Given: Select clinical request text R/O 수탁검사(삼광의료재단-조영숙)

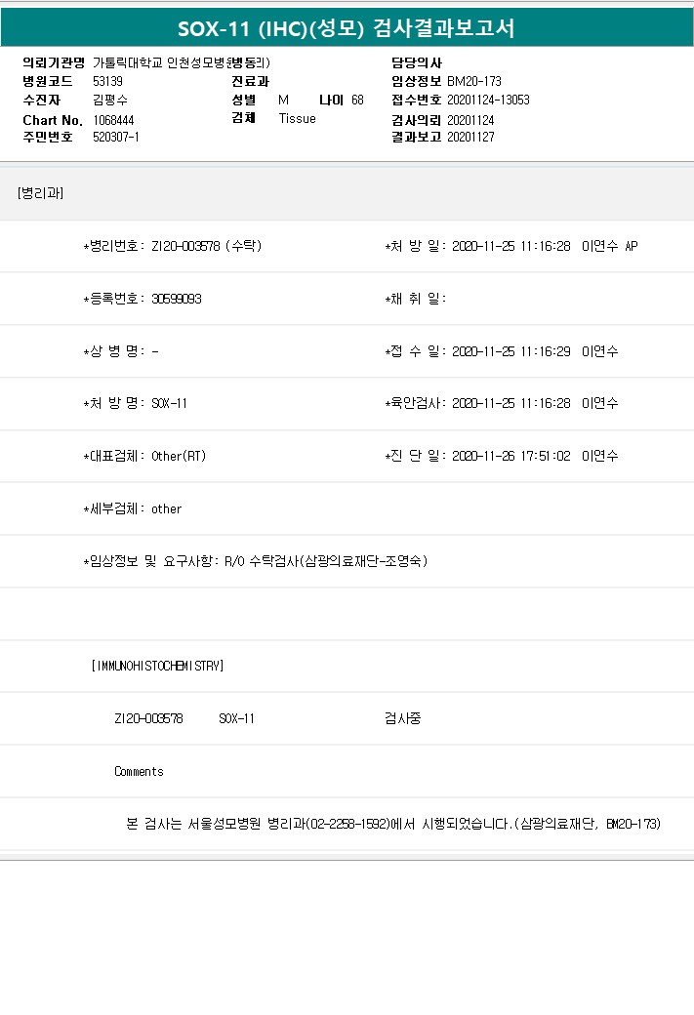Looking at the screenshot, I should pyautogui.click(x=326, y=561).
